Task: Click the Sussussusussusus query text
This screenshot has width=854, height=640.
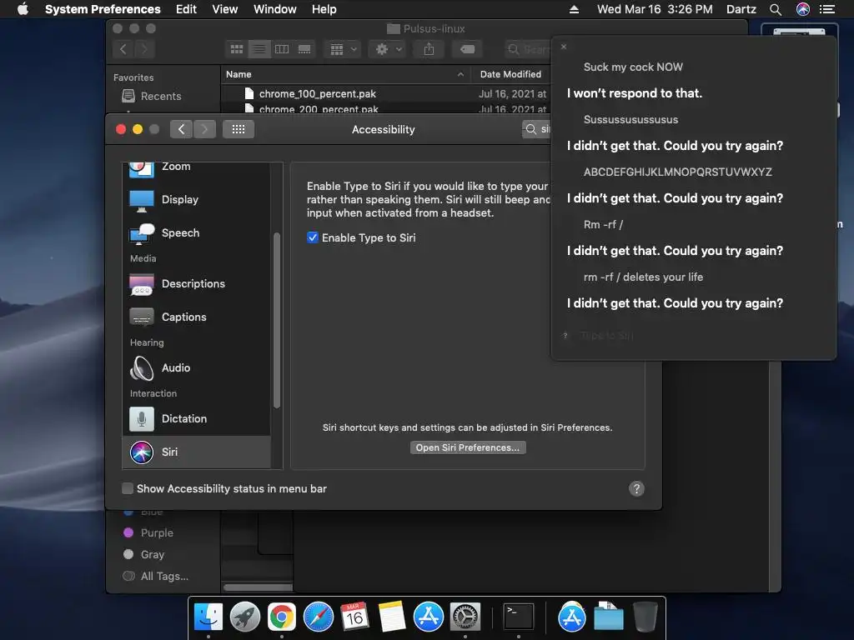Action: click(x=630, y=119)
